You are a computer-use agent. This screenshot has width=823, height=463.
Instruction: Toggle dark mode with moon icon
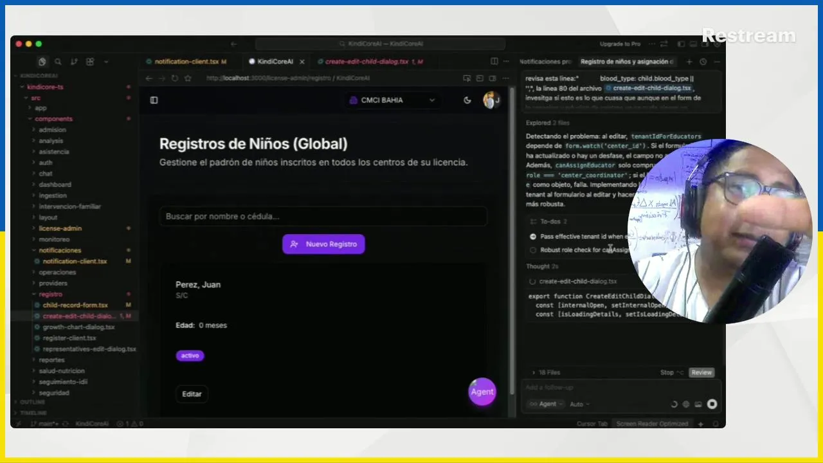coord(467,100)
